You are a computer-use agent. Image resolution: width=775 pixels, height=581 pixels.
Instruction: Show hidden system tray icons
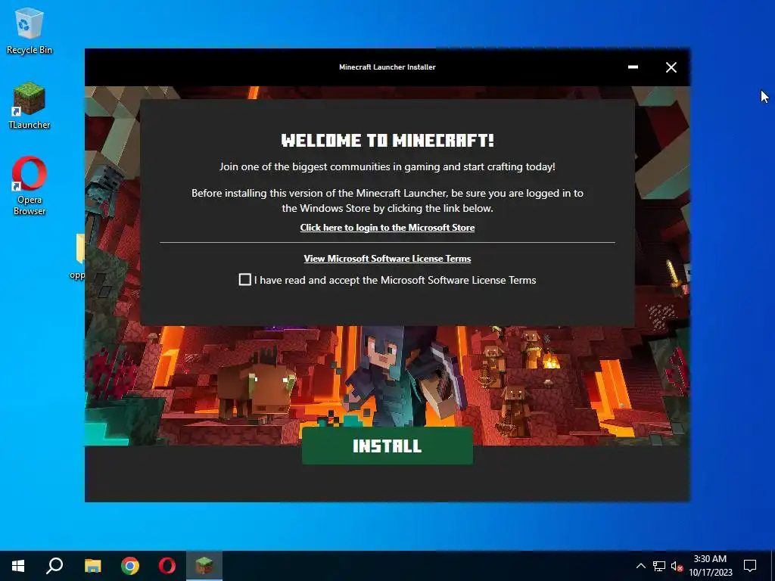[640, 566]
